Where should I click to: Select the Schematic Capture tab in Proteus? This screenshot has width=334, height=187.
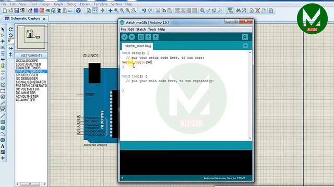tap(25, 19)
